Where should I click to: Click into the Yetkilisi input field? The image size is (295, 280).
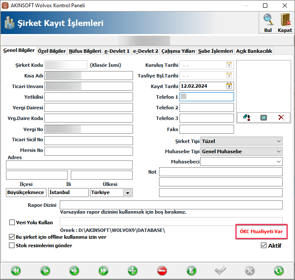pyautogui.click(x=89, y=97)
